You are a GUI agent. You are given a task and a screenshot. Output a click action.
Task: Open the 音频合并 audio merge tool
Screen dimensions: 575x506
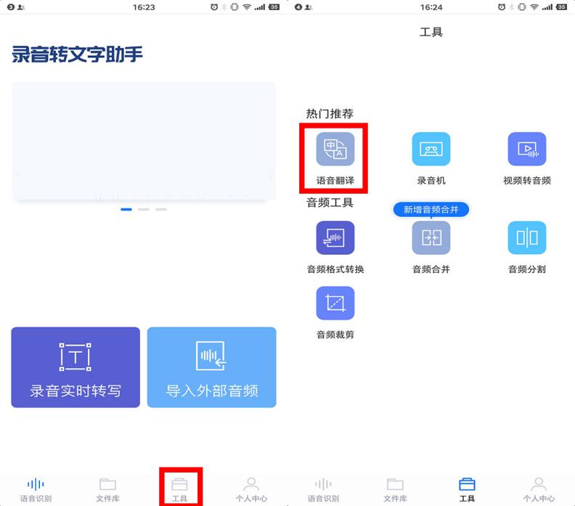431,245
